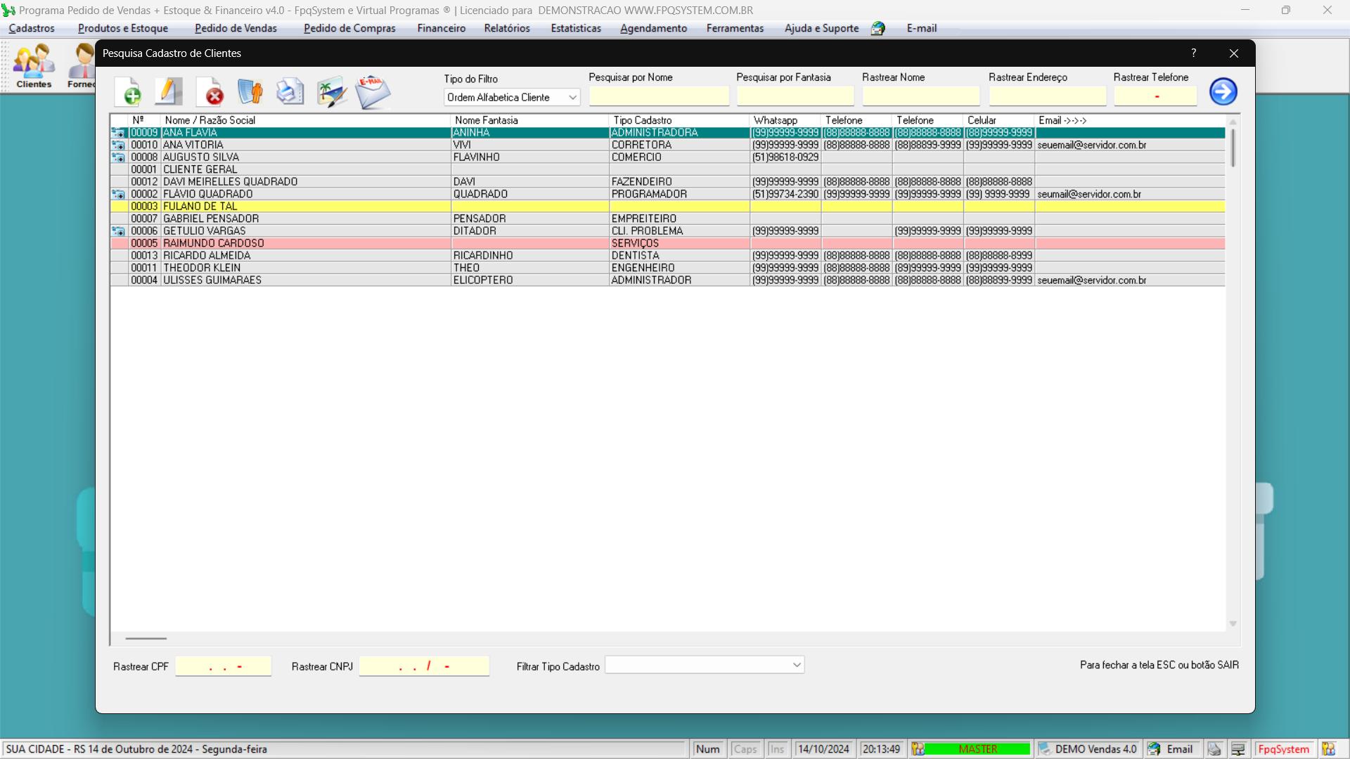Click the Rastrear CPF field
Viewport: 1350px width, 759px height.
pyautogui.click(x=224, y=666)
